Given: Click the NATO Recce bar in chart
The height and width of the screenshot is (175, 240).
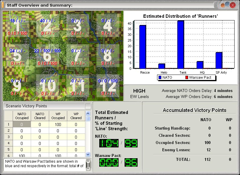Looking at the screenshot, I should click(x=143, y=47).
